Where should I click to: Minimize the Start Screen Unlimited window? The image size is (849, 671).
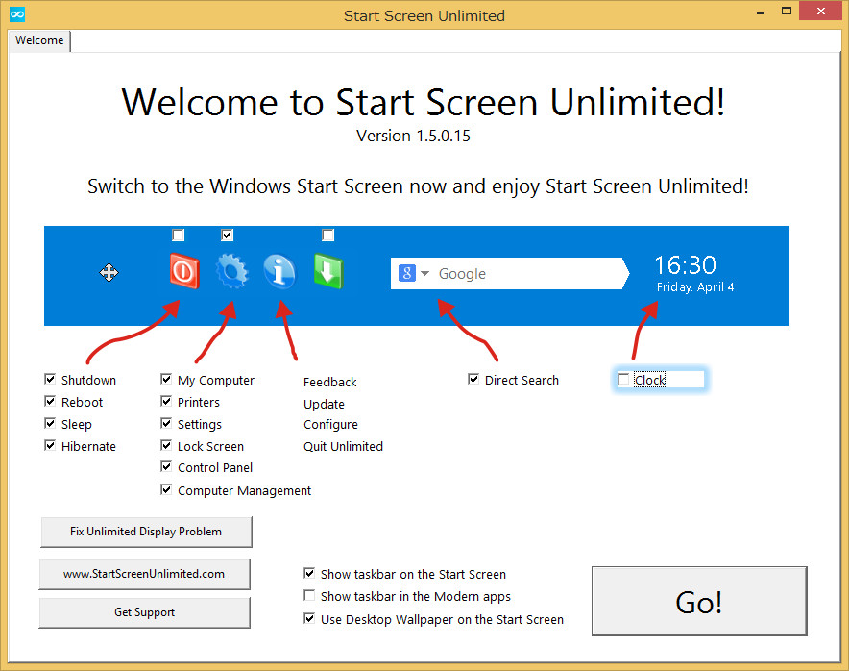pyautogui.click(x=761, y=12)
